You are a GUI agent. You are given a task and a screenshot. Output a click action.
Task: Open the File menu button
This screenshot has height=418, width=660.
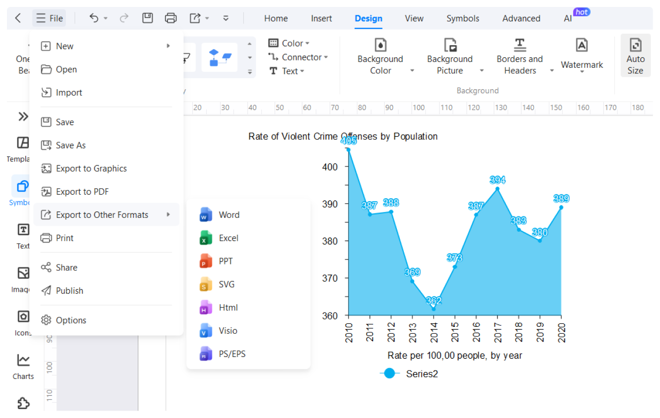(x=50, y=18)
